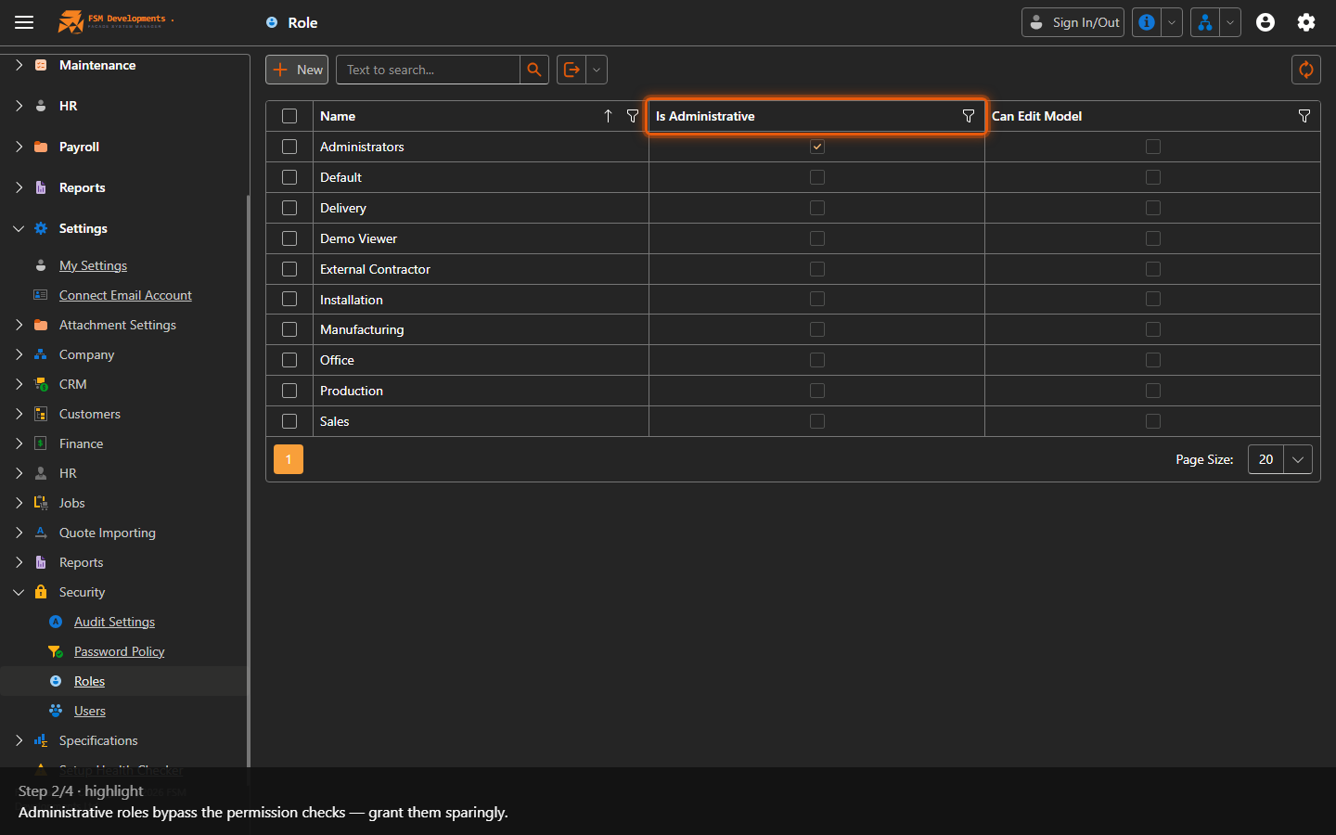Open Reports under Settings
This screenshot has height=835, width=1336.
pos(81,562)
